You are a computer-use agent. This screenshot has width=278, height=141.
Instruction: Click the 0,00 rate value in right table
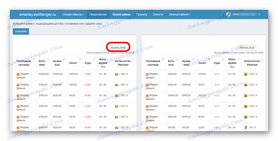pos(216,127)
